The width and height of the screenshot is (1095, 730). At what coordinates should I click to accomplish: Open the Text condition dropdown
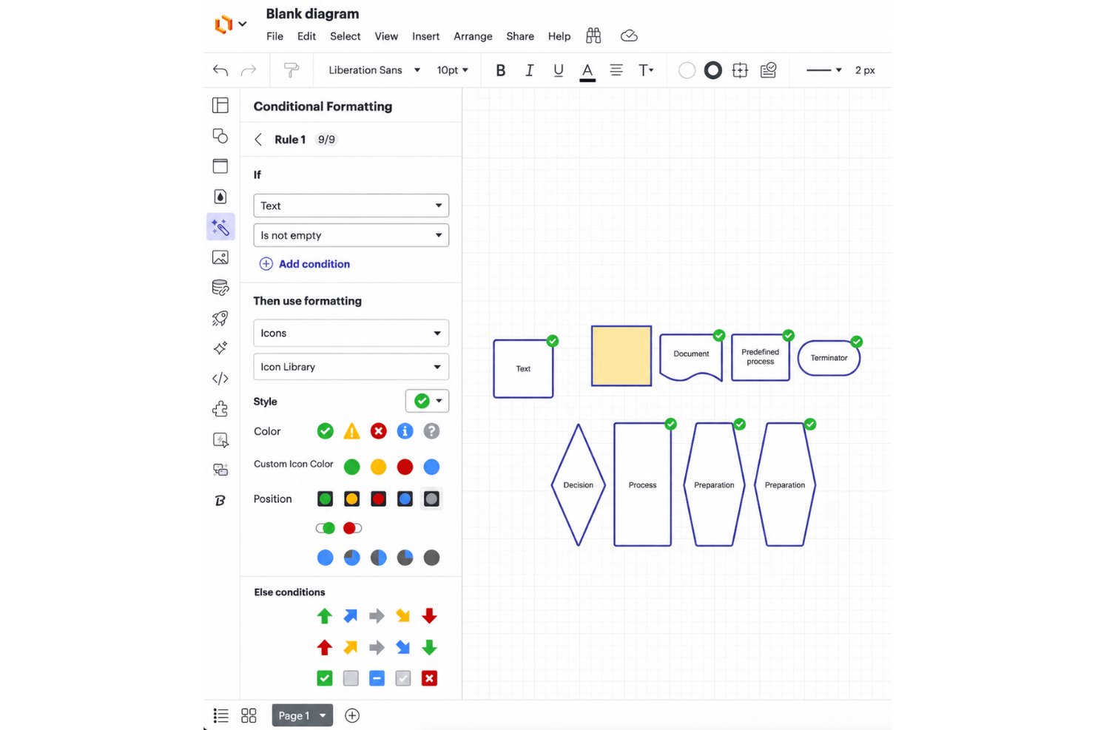click(x=351, y=206)
